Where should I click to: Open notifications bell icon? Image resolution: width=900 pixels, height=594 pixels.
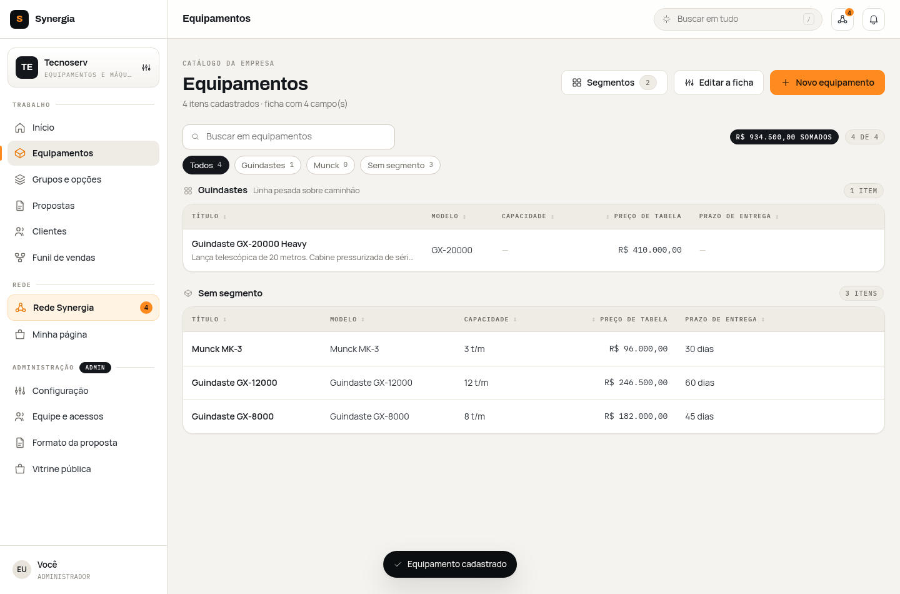[874, 19]
